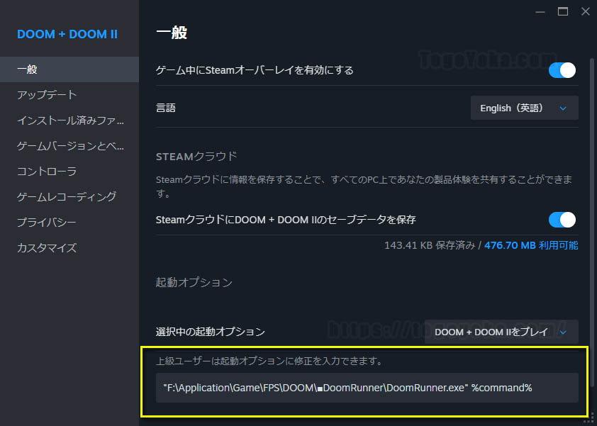Maximize the properties window
This screenshot has width=597, height=426.
(x=562, y=11)
